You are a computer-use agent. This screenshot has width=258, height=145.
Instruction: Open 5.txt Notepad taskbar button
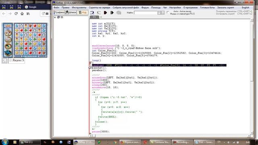204,142
